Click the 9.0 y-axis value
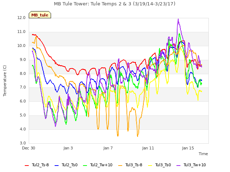 23,60
